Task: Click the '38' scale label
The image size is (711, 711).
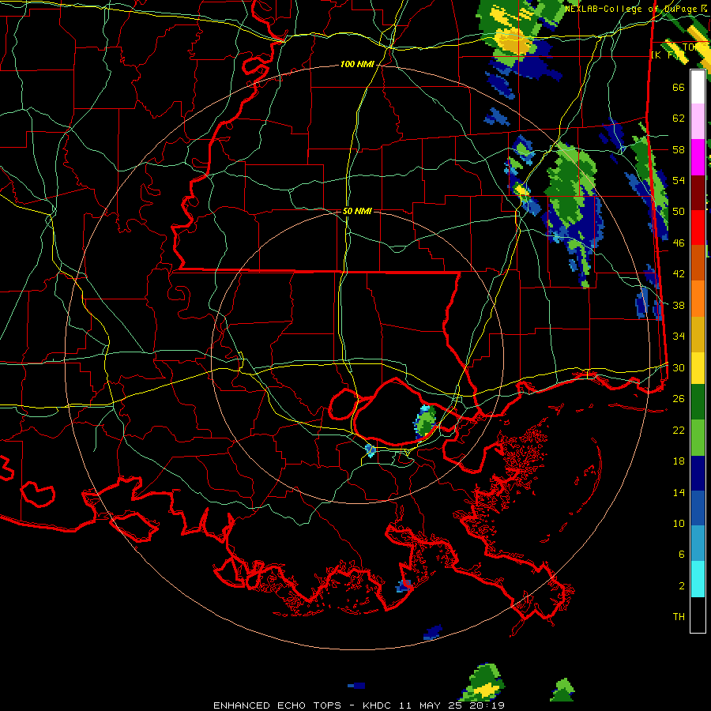Action: point(679,306)
